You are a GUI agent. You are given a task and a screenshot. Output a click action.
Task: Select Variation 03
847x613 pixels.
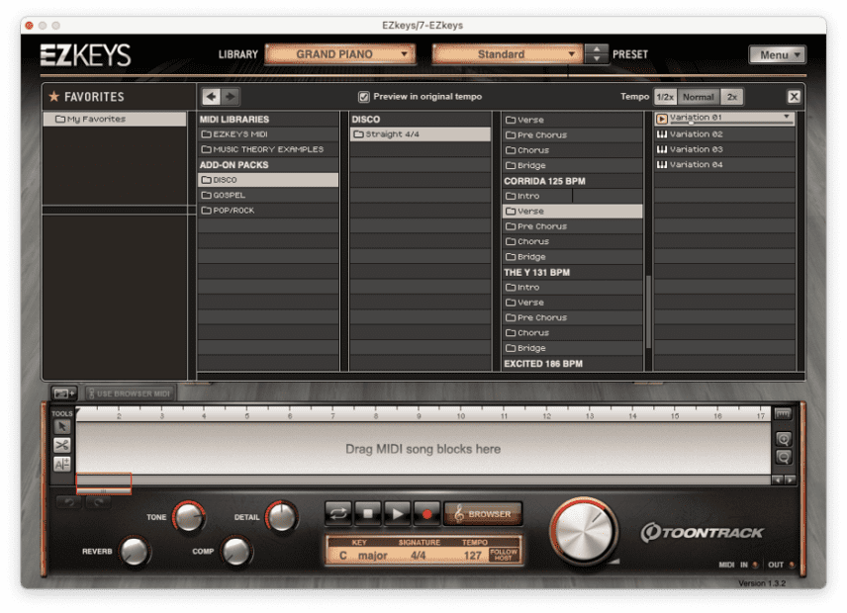coord(724,149)
